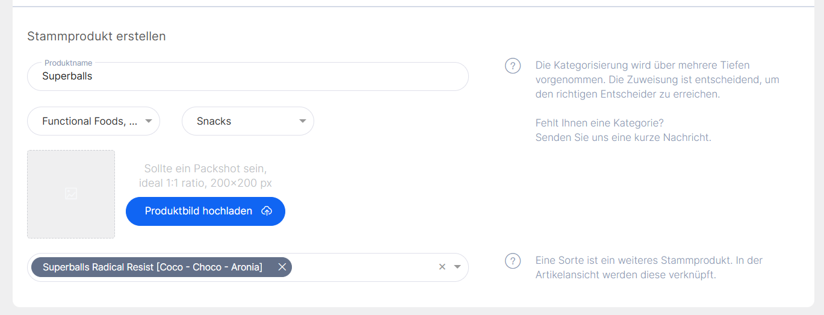This screenshot has height=315, width=824.
Task: Clear all selected varieties with the X
Action: [x=442, y=267]
